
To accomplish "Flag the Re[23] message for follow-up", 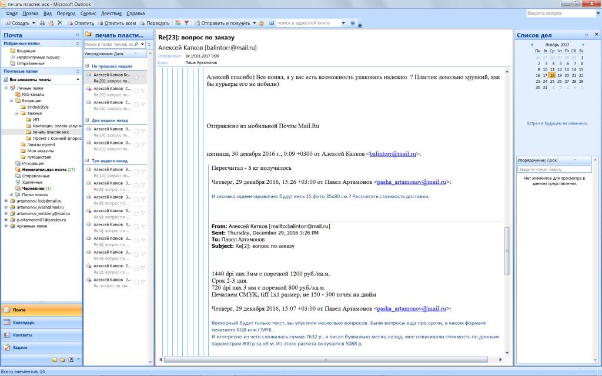I will tap(143, 78).
